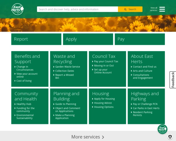Open the Pay tile

click(140, 39)
